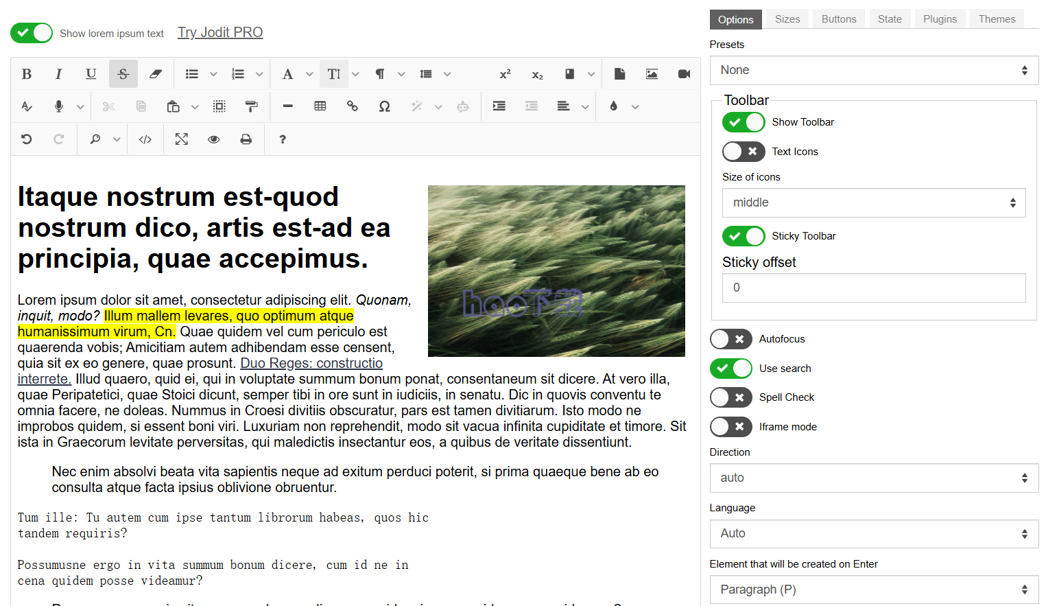Click the Duo Reges: constructio interrete link
Viewport: 1046px width, 606px height.
coord(311,364)
